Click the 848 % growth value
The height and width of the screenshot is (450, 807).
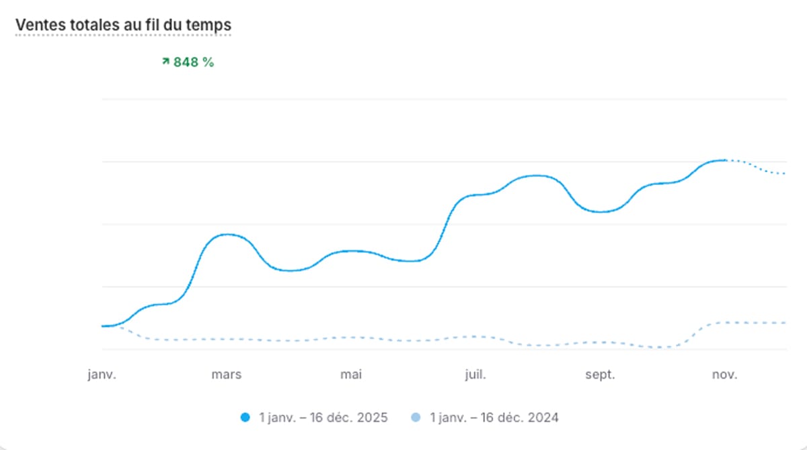194,63
